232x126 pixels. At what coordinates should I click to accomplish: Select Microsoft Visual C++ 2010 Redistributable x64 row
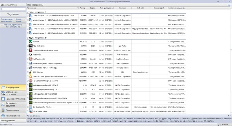(106, 29)
